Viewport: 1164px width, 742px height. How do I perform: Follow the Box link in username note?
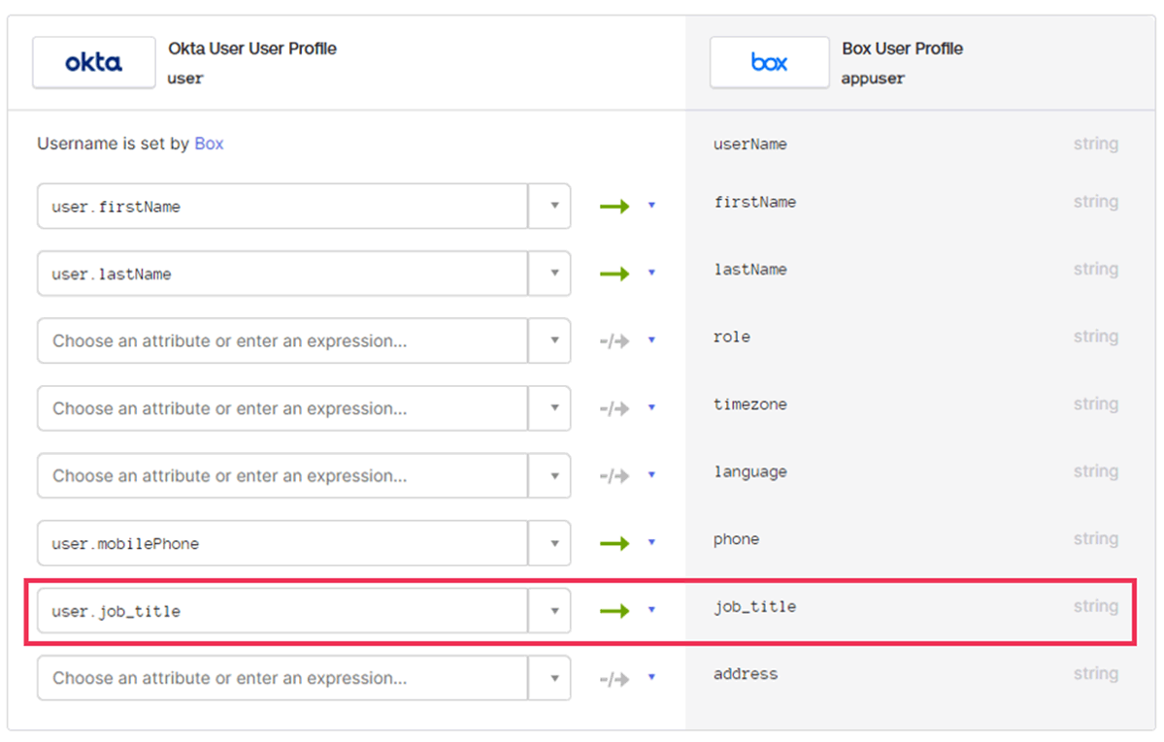pyautogui.click(x=209, y=144)
